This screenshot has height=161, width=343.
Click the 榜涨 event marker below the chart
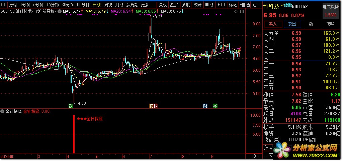coord(153,106)
